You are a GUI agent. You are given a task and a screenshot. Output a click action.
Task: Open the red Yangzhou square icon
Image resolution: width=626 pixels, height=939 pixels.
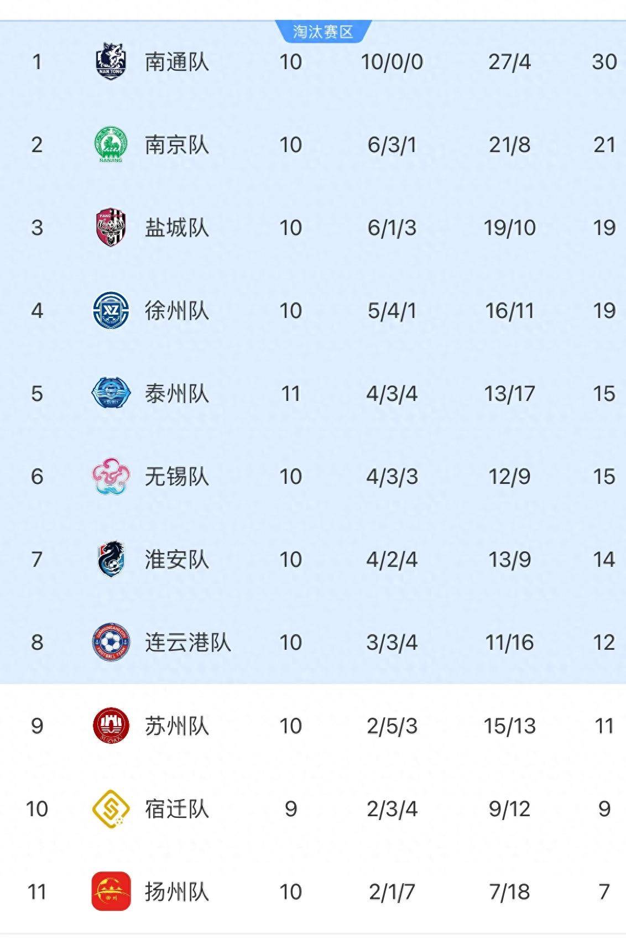(x=111, y=891)
